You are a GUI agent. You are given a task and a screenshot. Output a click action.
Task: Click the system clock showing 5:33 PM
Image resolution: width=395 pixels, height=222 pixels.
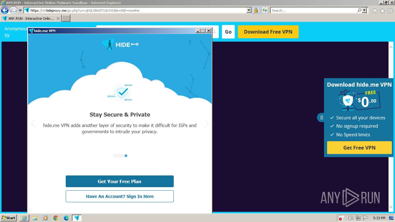coord(379,218)
